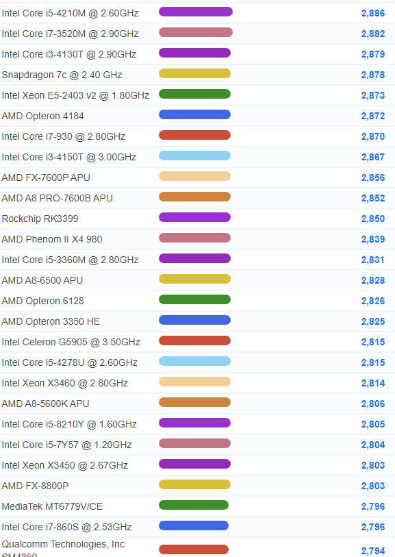This screenshot has width=395, height=557.
Task: Open MediaTek MT6779V/CE link
Action: [52, 507]
